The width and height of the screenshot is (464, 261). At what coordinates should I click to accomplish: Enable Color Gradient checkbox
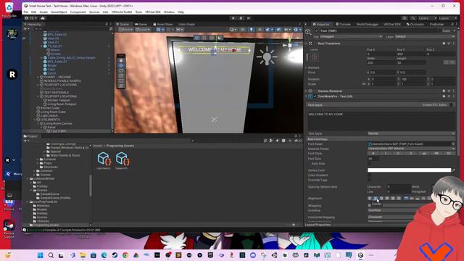click(369, 175)
